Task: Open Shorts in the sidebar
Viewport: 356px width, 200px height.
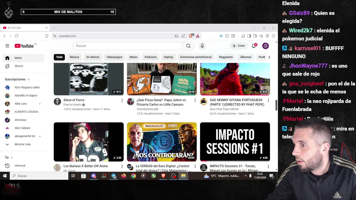Action: coord(23,66)
